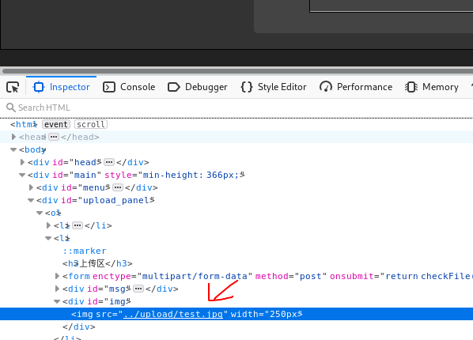Click the Performance gauge icon
The image size is (473, 340).
[x=326, y=87]
